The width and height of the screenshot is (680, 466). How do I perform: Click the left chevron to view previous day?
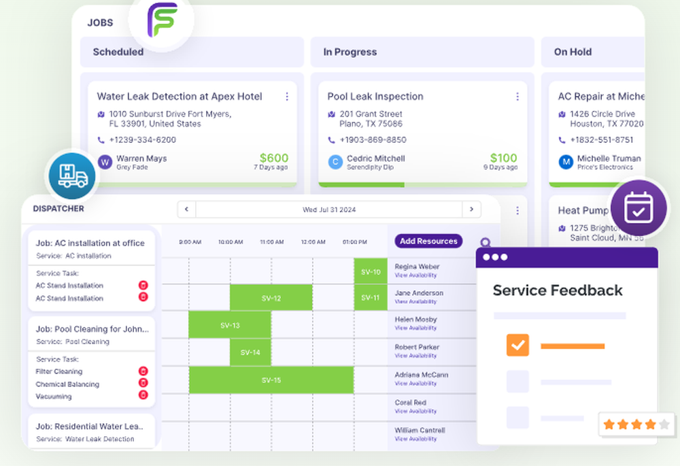(186, 209)
